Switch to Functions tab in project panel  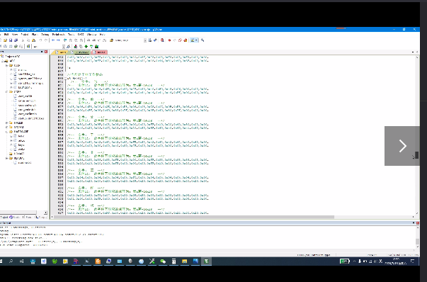pos(27,217)
